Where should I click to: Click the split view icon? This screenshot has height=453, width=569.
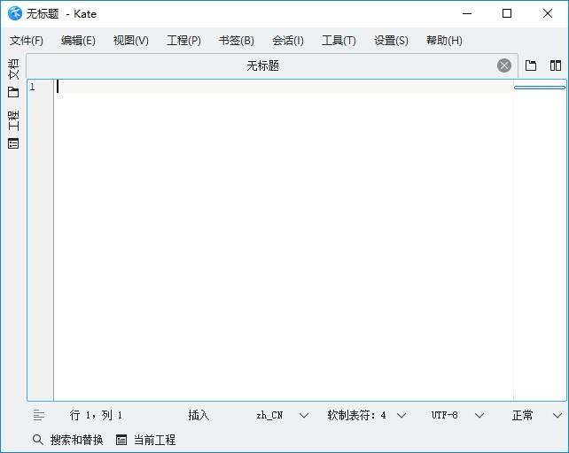[x=555, y=65]
